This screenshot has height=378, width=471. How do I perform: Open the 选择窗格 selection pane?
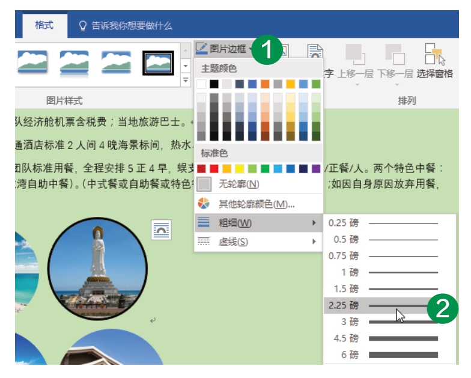pos(434,61)
